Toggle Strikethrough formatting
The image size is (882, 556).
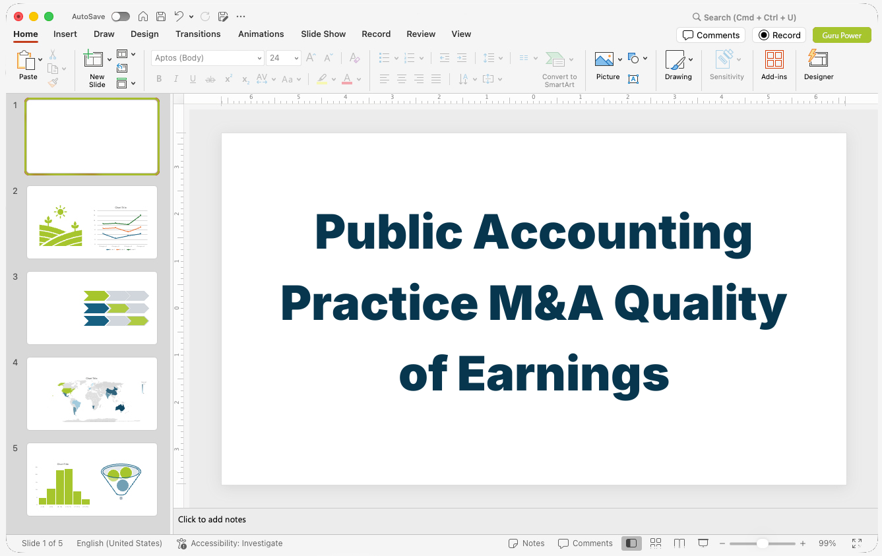pos(210,79)
